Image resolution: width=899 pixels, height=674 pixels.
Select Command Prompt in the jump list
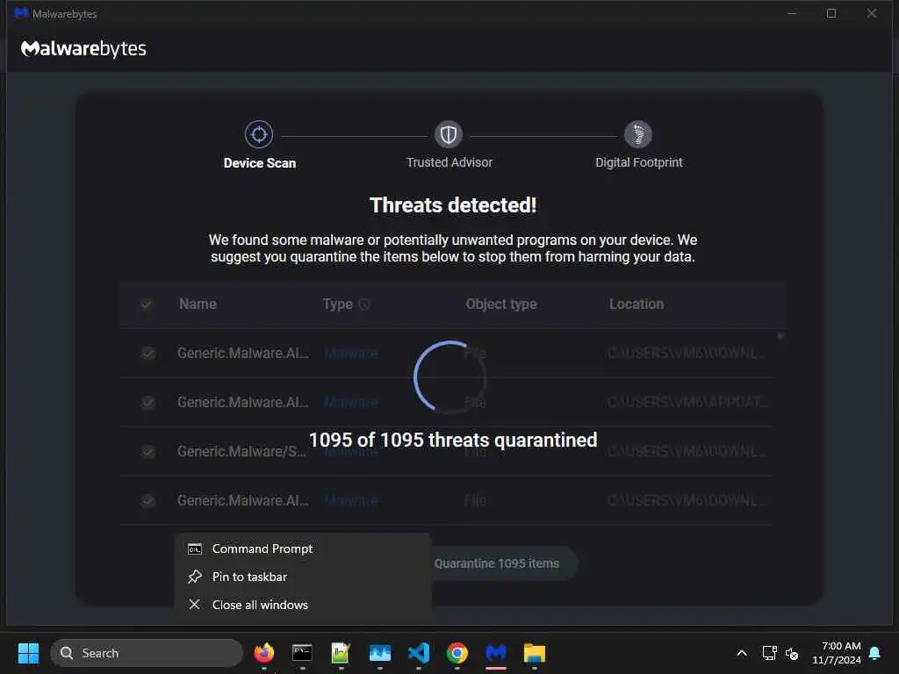pos(303,549)
